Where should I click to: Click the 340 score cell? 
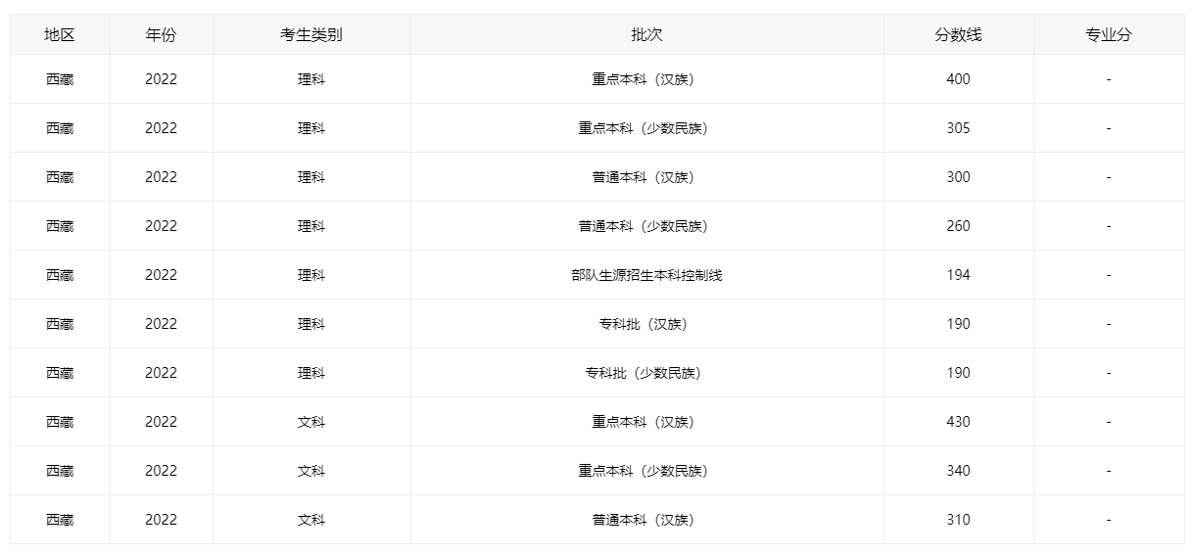point(958,471)
